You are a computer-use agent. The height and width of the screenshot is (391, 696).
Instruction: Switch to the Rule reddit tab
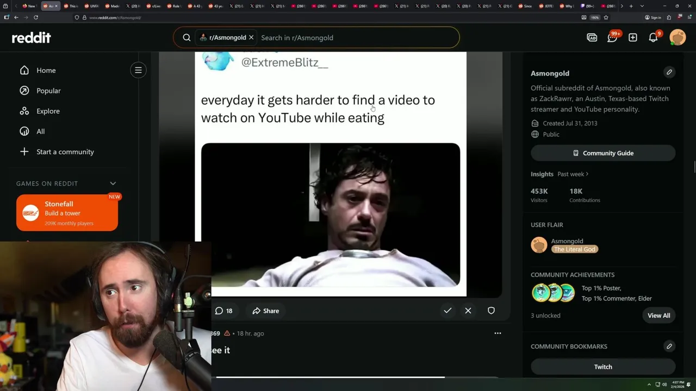pos(175,6)
